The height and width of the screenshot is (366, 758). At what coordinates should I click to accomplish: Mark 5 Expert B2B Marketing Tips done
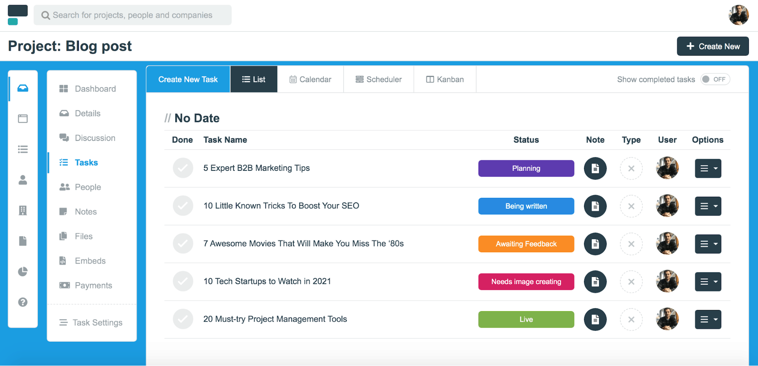(x=183, y=168)
